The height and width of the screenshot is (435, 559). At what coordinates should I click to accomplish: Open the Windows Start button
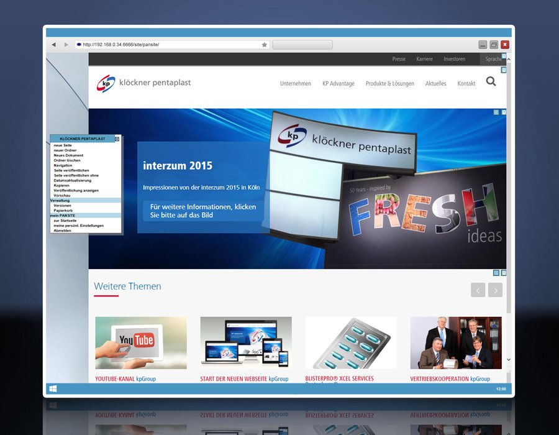(x=53, y=388)
